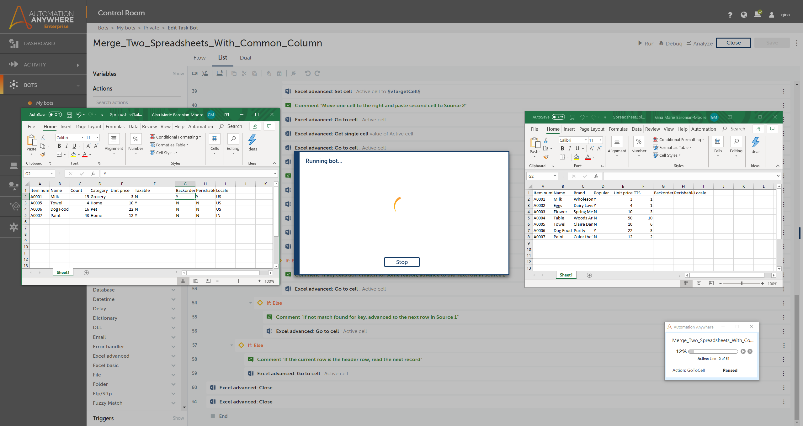The image size is (803, 426).
Task: Click the Stop button in the Running bot dialog
Action: (401, 262)
